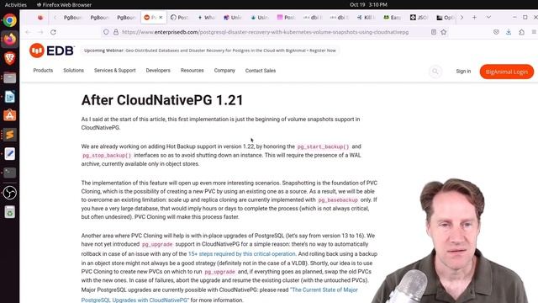Open the Trash in the dock
Image resolution: width=538 pixels, height=303 pixels.
click(9, 212)
